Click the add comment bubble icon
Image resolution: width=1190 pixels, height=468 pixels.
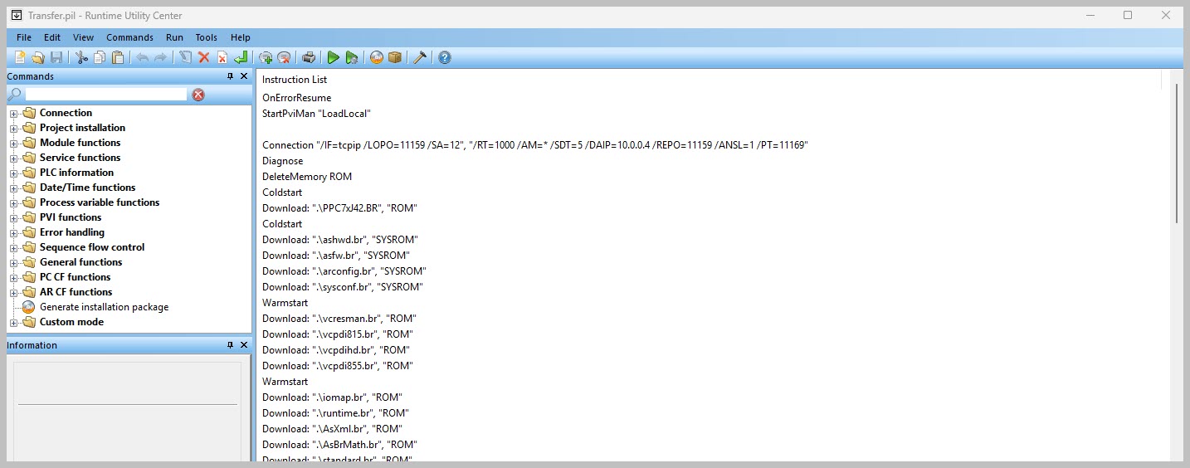[266, 57]
